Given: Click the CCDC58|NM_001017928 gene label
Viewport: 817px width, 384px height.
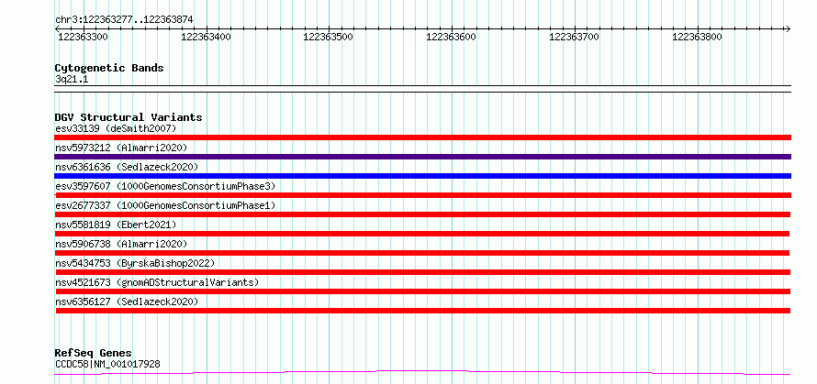Looking at the screenshot, I should 107,364.
